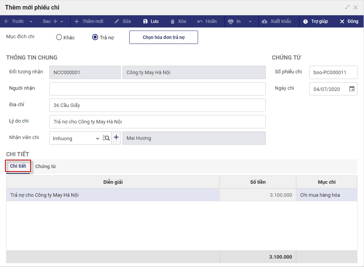This screenshot has width=364, height=267.
Task: Click the Chi mua hàng hóa cell
Action: (327, 195)
